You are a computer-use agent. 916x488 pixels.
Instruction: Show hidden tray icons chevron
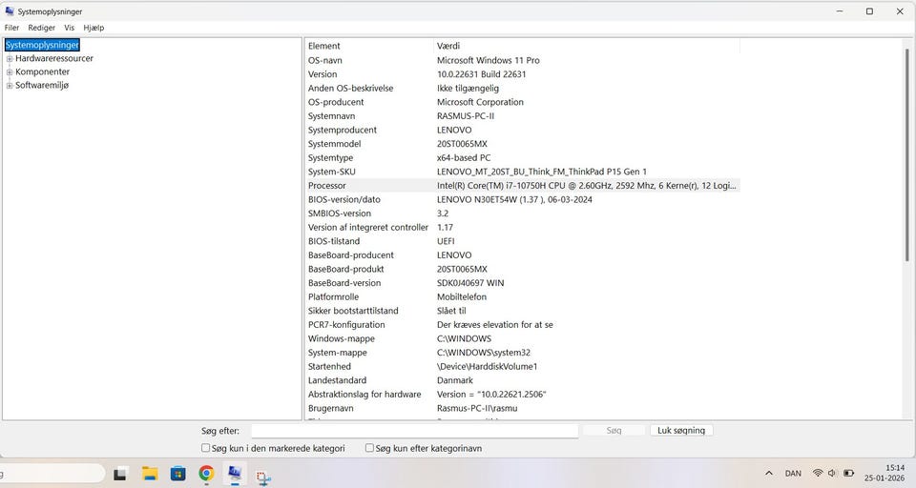point(769,474)
